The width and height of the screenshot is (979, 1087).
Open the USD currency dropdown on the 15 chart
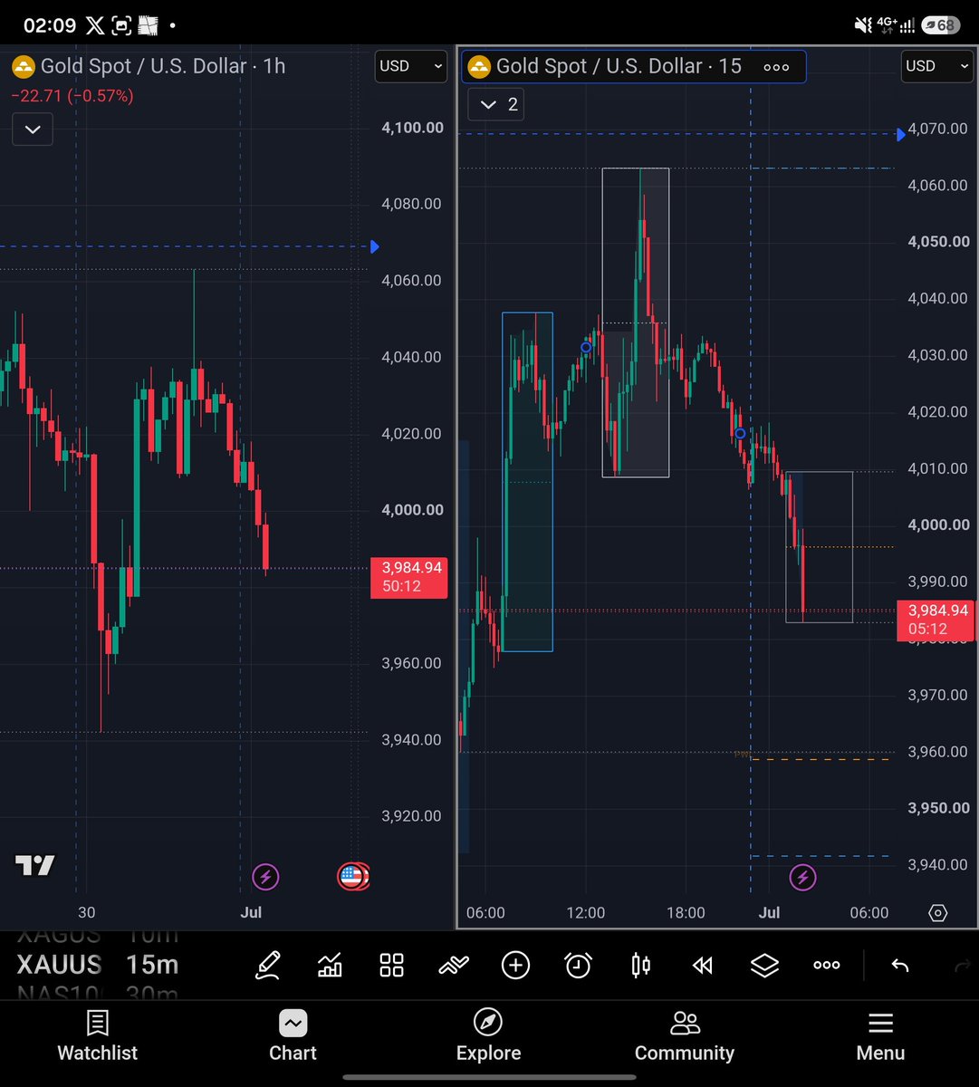(x=937, y=66)
